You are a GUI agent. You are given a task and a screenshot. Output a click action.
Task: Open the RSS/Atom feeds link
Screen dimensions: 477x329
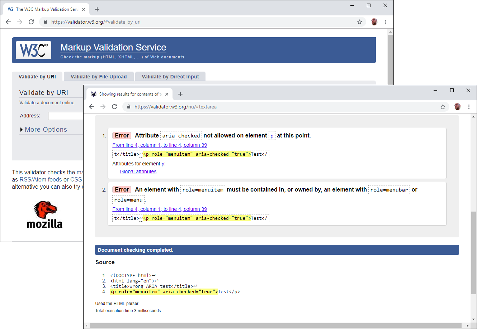[41, 179]
